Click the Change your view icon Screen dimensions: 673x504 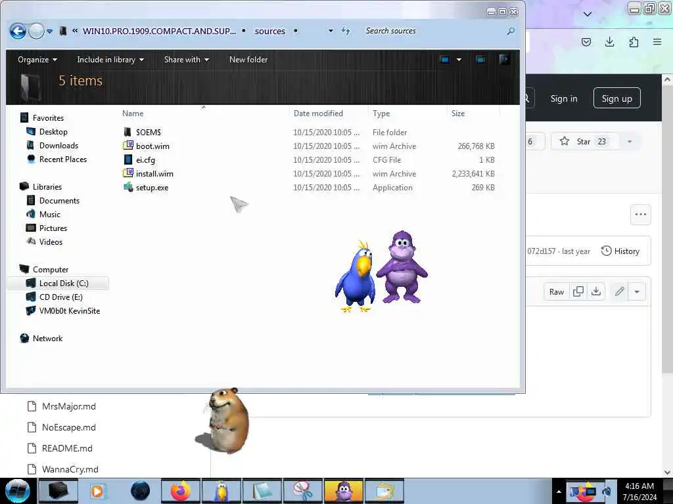click(444, 60)
